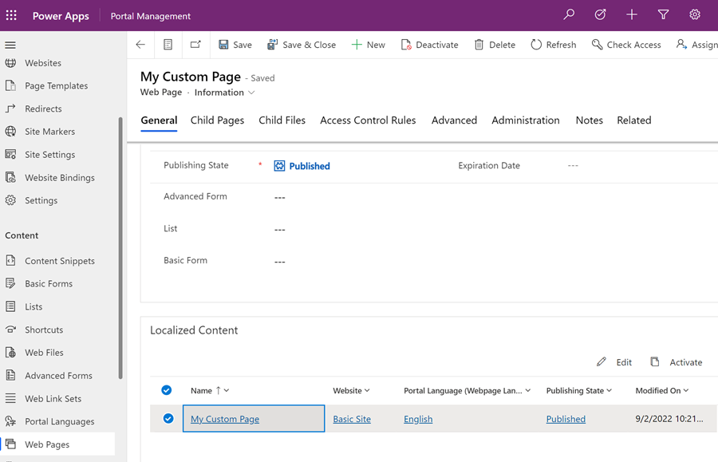Click the app launcher waffle icon
The height and width of the screenshot is (462, 718).
[12, 14]
